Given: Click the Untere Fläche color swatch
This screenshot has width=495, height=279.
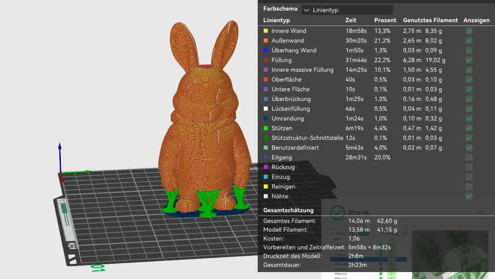Looking at the screenshot, I should click(x=266, y=90).
